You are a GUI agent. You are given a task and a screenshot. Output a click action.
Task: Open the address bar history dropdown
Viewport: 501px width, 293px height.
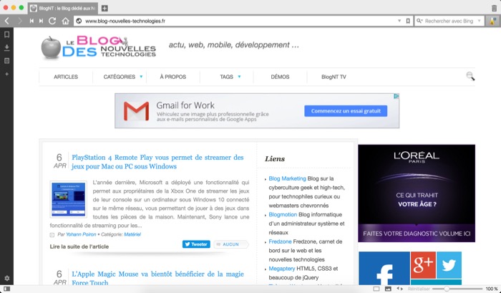[399, 21]
